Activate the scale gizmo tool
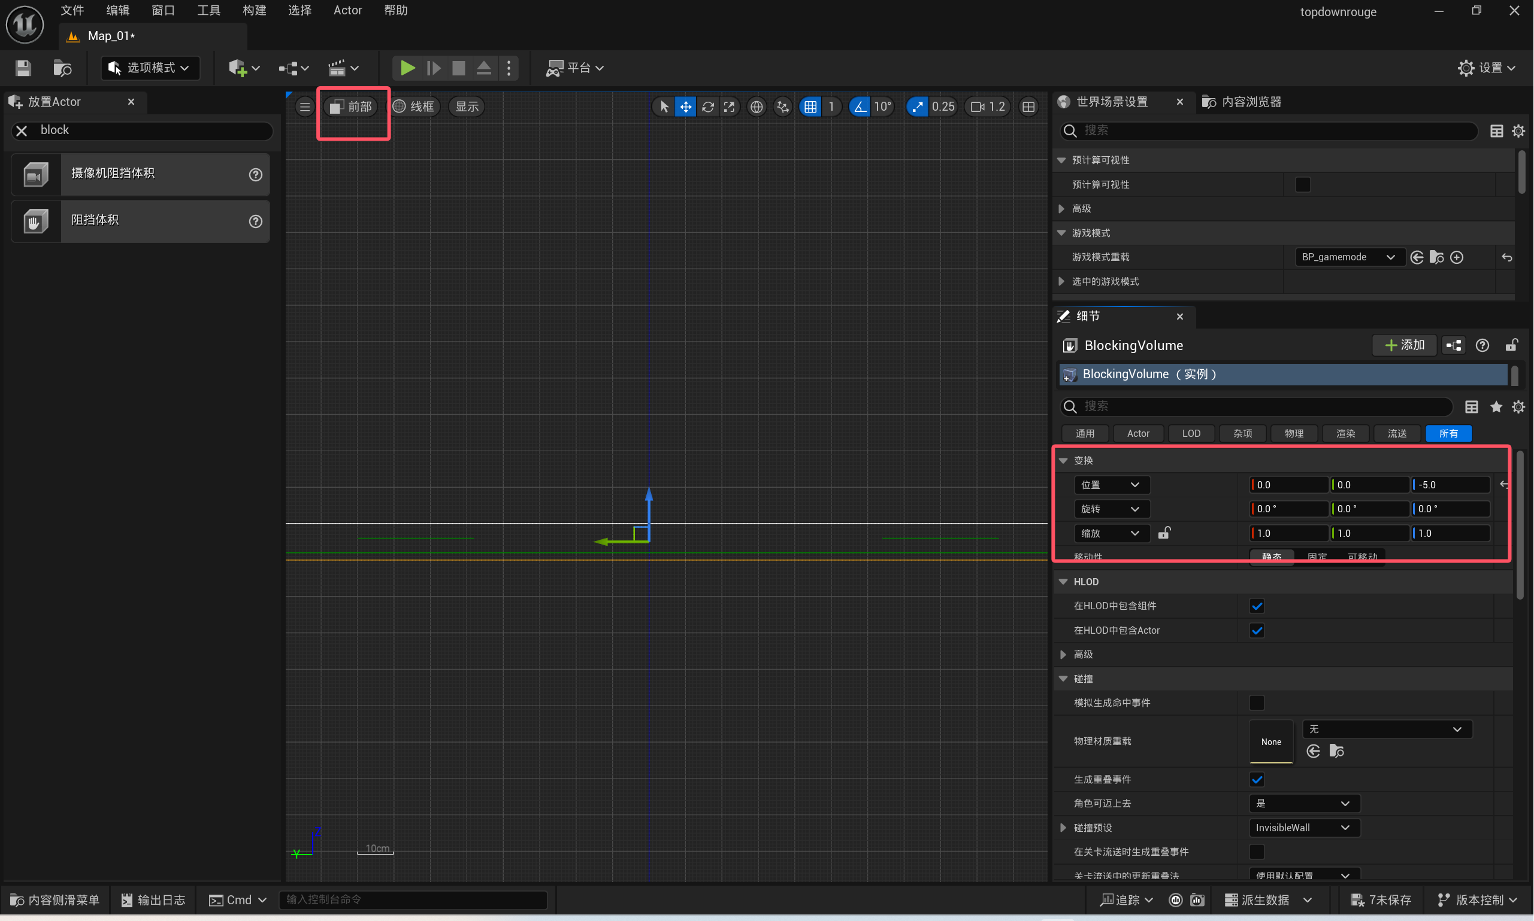1534x921 pixels. coord(730,107)
